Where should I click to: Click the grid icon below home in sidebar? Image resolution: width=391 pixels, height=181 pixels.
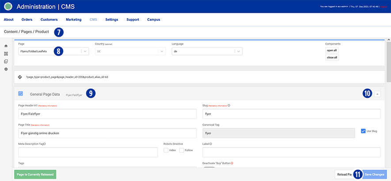[6, 53]
